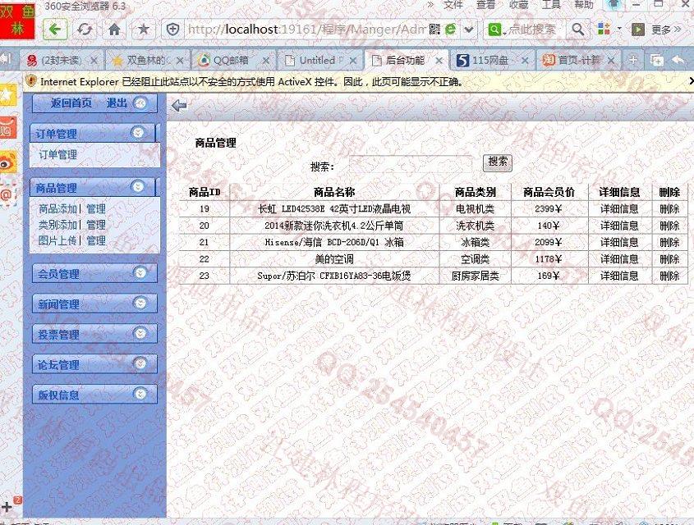Click the round icon next to 退出
694x525 pixels.
click(x=140, y=103)
